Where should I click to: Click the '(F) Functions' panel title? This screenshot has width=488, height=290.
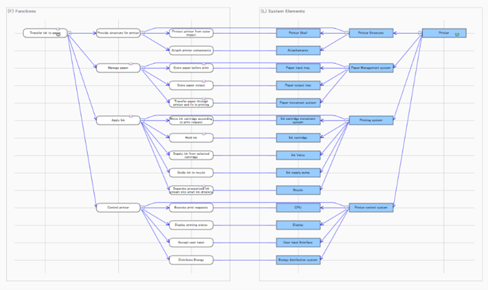[x=22, y=11]
